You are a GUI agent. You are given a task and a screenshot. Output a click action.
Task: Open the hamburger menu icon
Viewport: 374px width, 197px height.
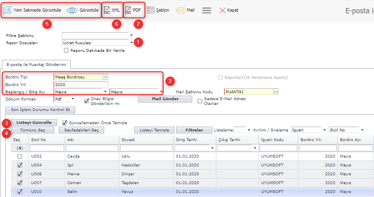(x=207, y=10)
